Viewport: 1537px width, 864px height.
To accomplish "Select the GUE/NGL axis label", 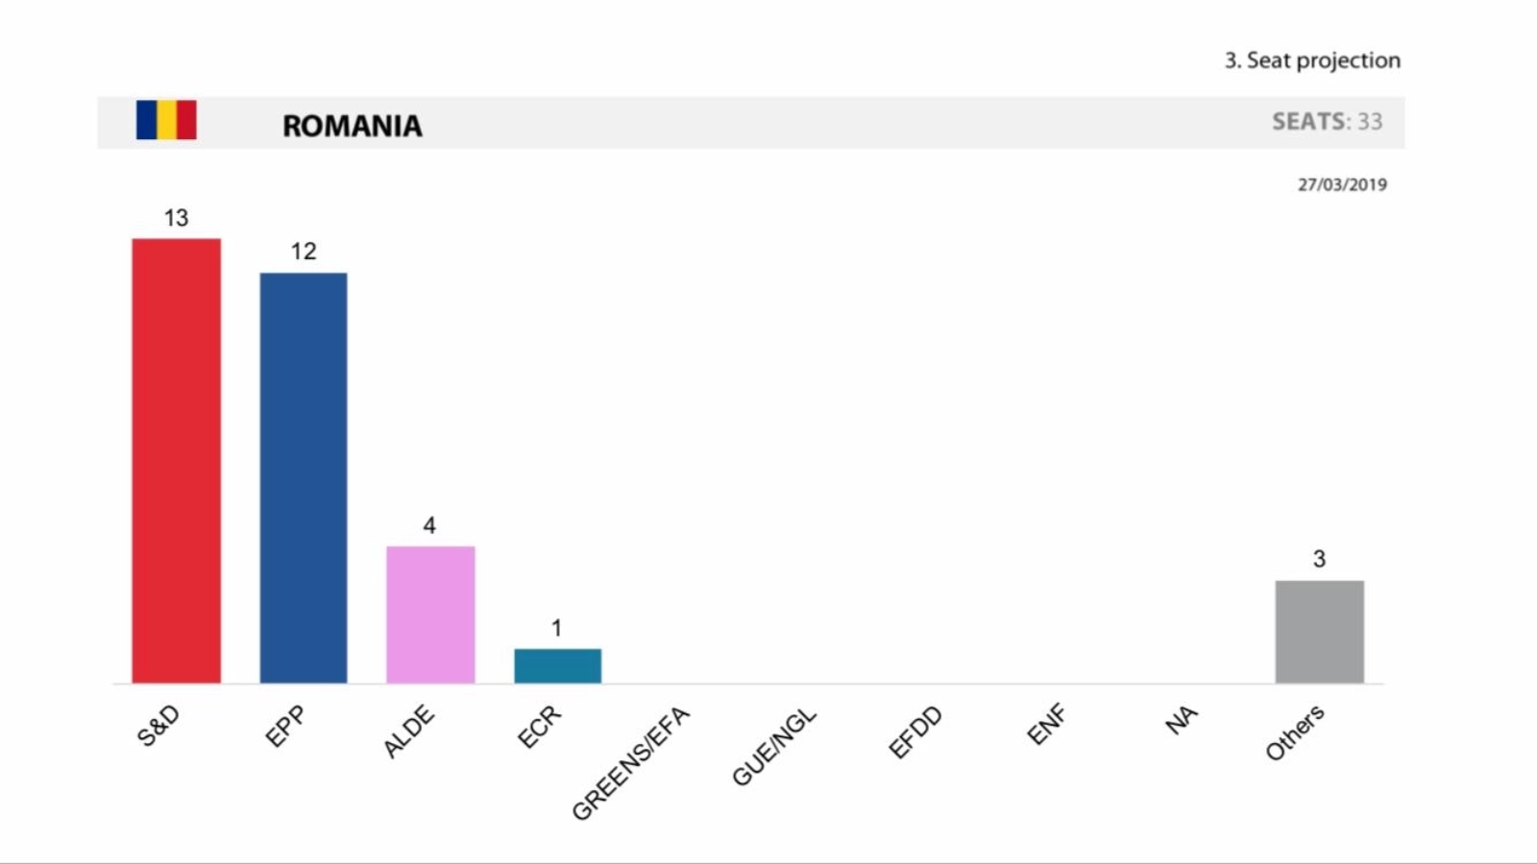I will click(x=773, y=747).
